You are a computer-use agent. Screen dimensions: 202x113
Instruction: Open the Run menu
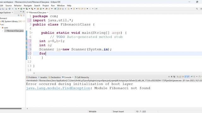(x=53, y=6)
